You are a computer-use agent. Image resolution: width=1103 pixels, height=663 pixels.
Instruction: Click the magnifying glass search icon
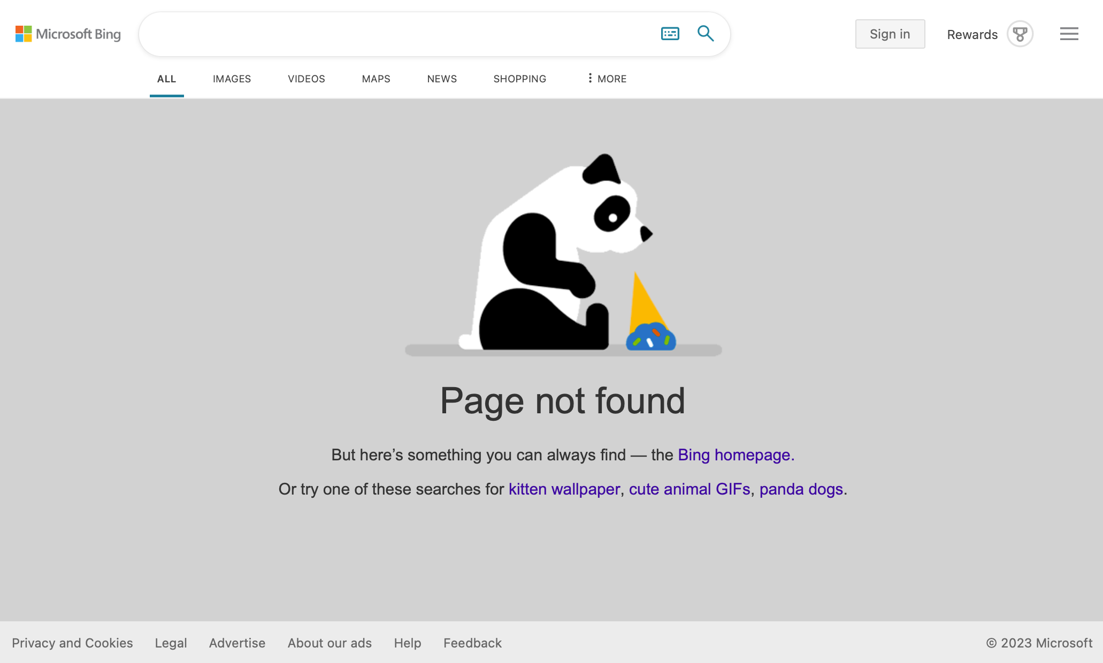[x=706, y=34]
